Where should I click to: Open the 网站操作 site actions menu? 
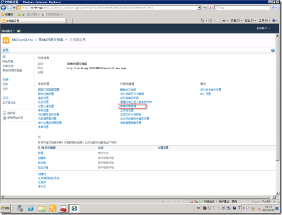(x=8, y=31)
